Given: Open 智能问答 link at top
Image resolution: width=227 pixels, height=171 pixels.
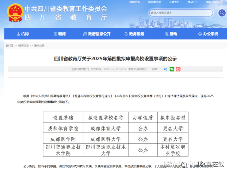Looking at the screenshot, I should (x=135, y=2).
